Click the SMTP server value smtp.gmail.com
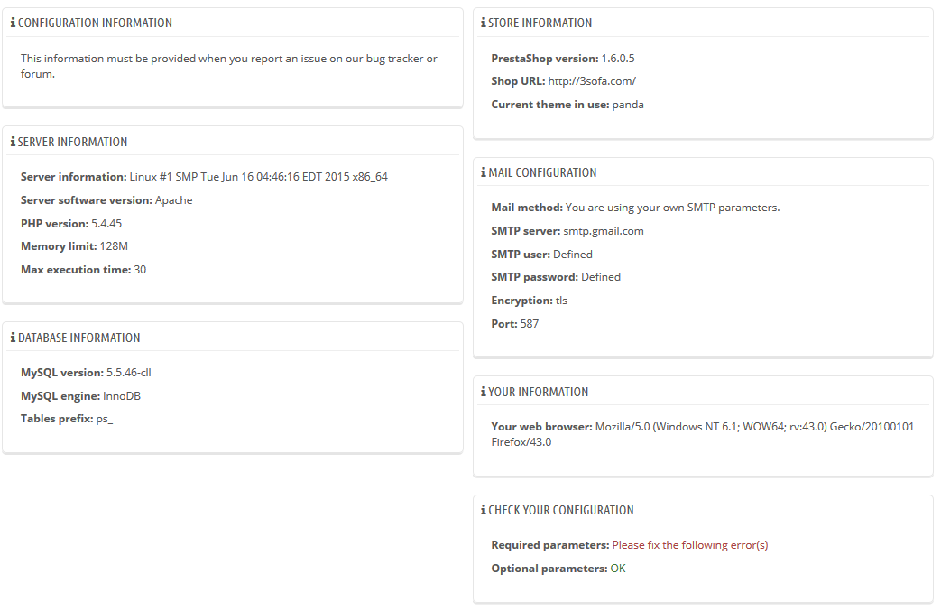The width and height of the screenshot is (941, 611). click(x=604, y=231)
